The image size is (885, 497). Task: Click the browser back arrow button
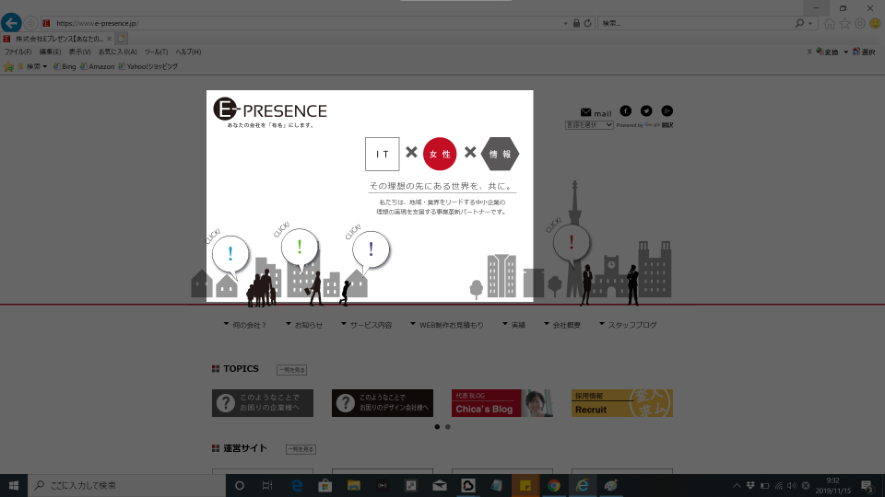click(x=11, y=23)
